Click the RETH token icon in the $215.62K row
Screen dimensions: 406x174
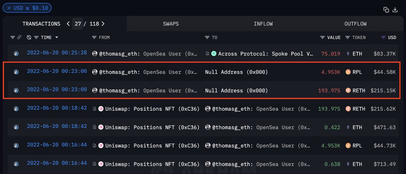348,109
